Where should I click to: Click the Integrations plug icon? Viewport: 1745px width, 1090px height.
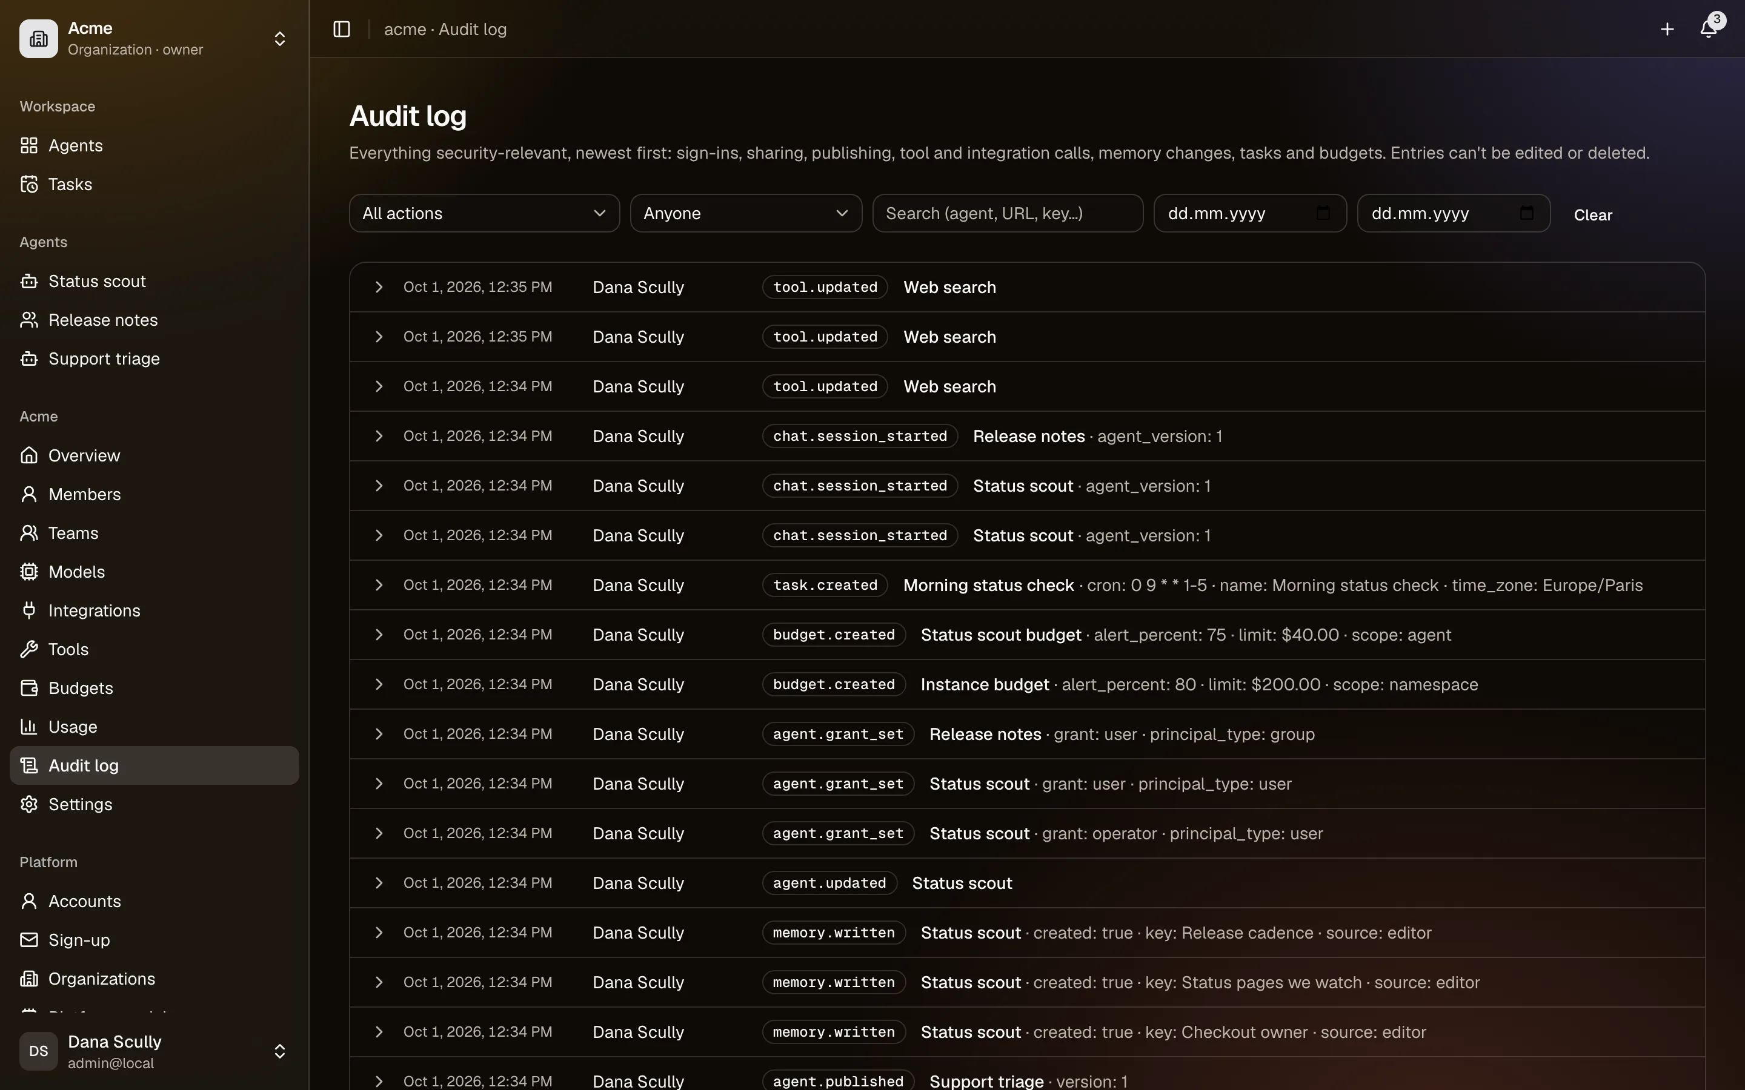[29, 610]
